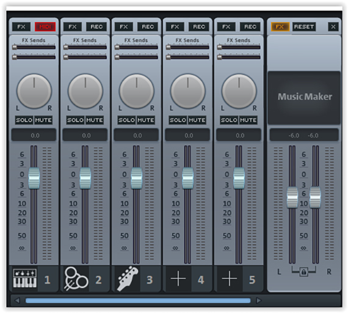Solo track 1
This screenshot has height=313, width=348.
coord(24,120)
